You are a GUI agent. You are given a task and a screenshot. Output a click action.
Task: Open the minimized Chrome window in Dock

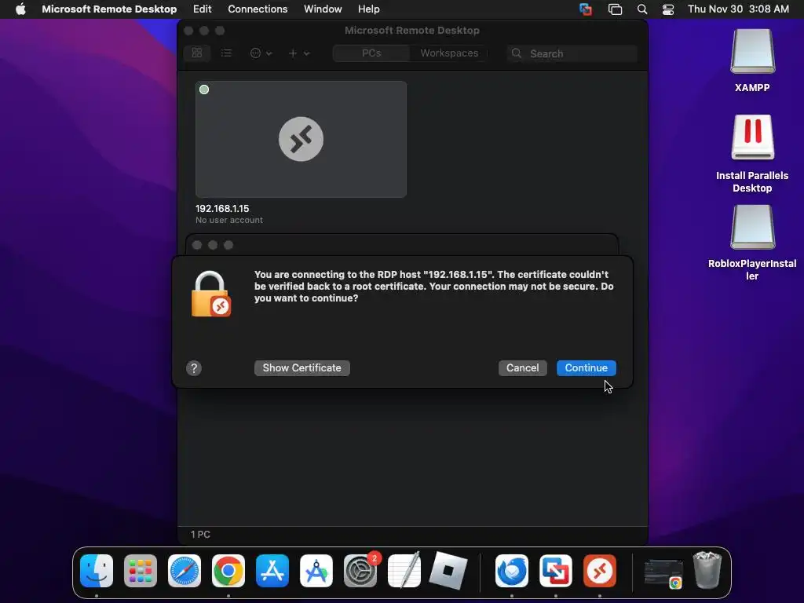pos(663,572)
